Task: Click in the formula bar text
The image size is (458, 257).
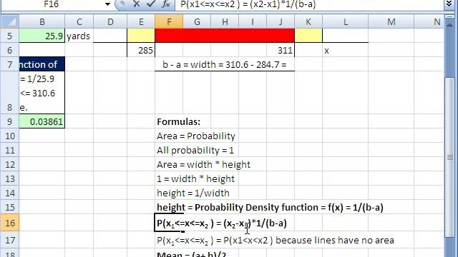Action: [309, 4]
